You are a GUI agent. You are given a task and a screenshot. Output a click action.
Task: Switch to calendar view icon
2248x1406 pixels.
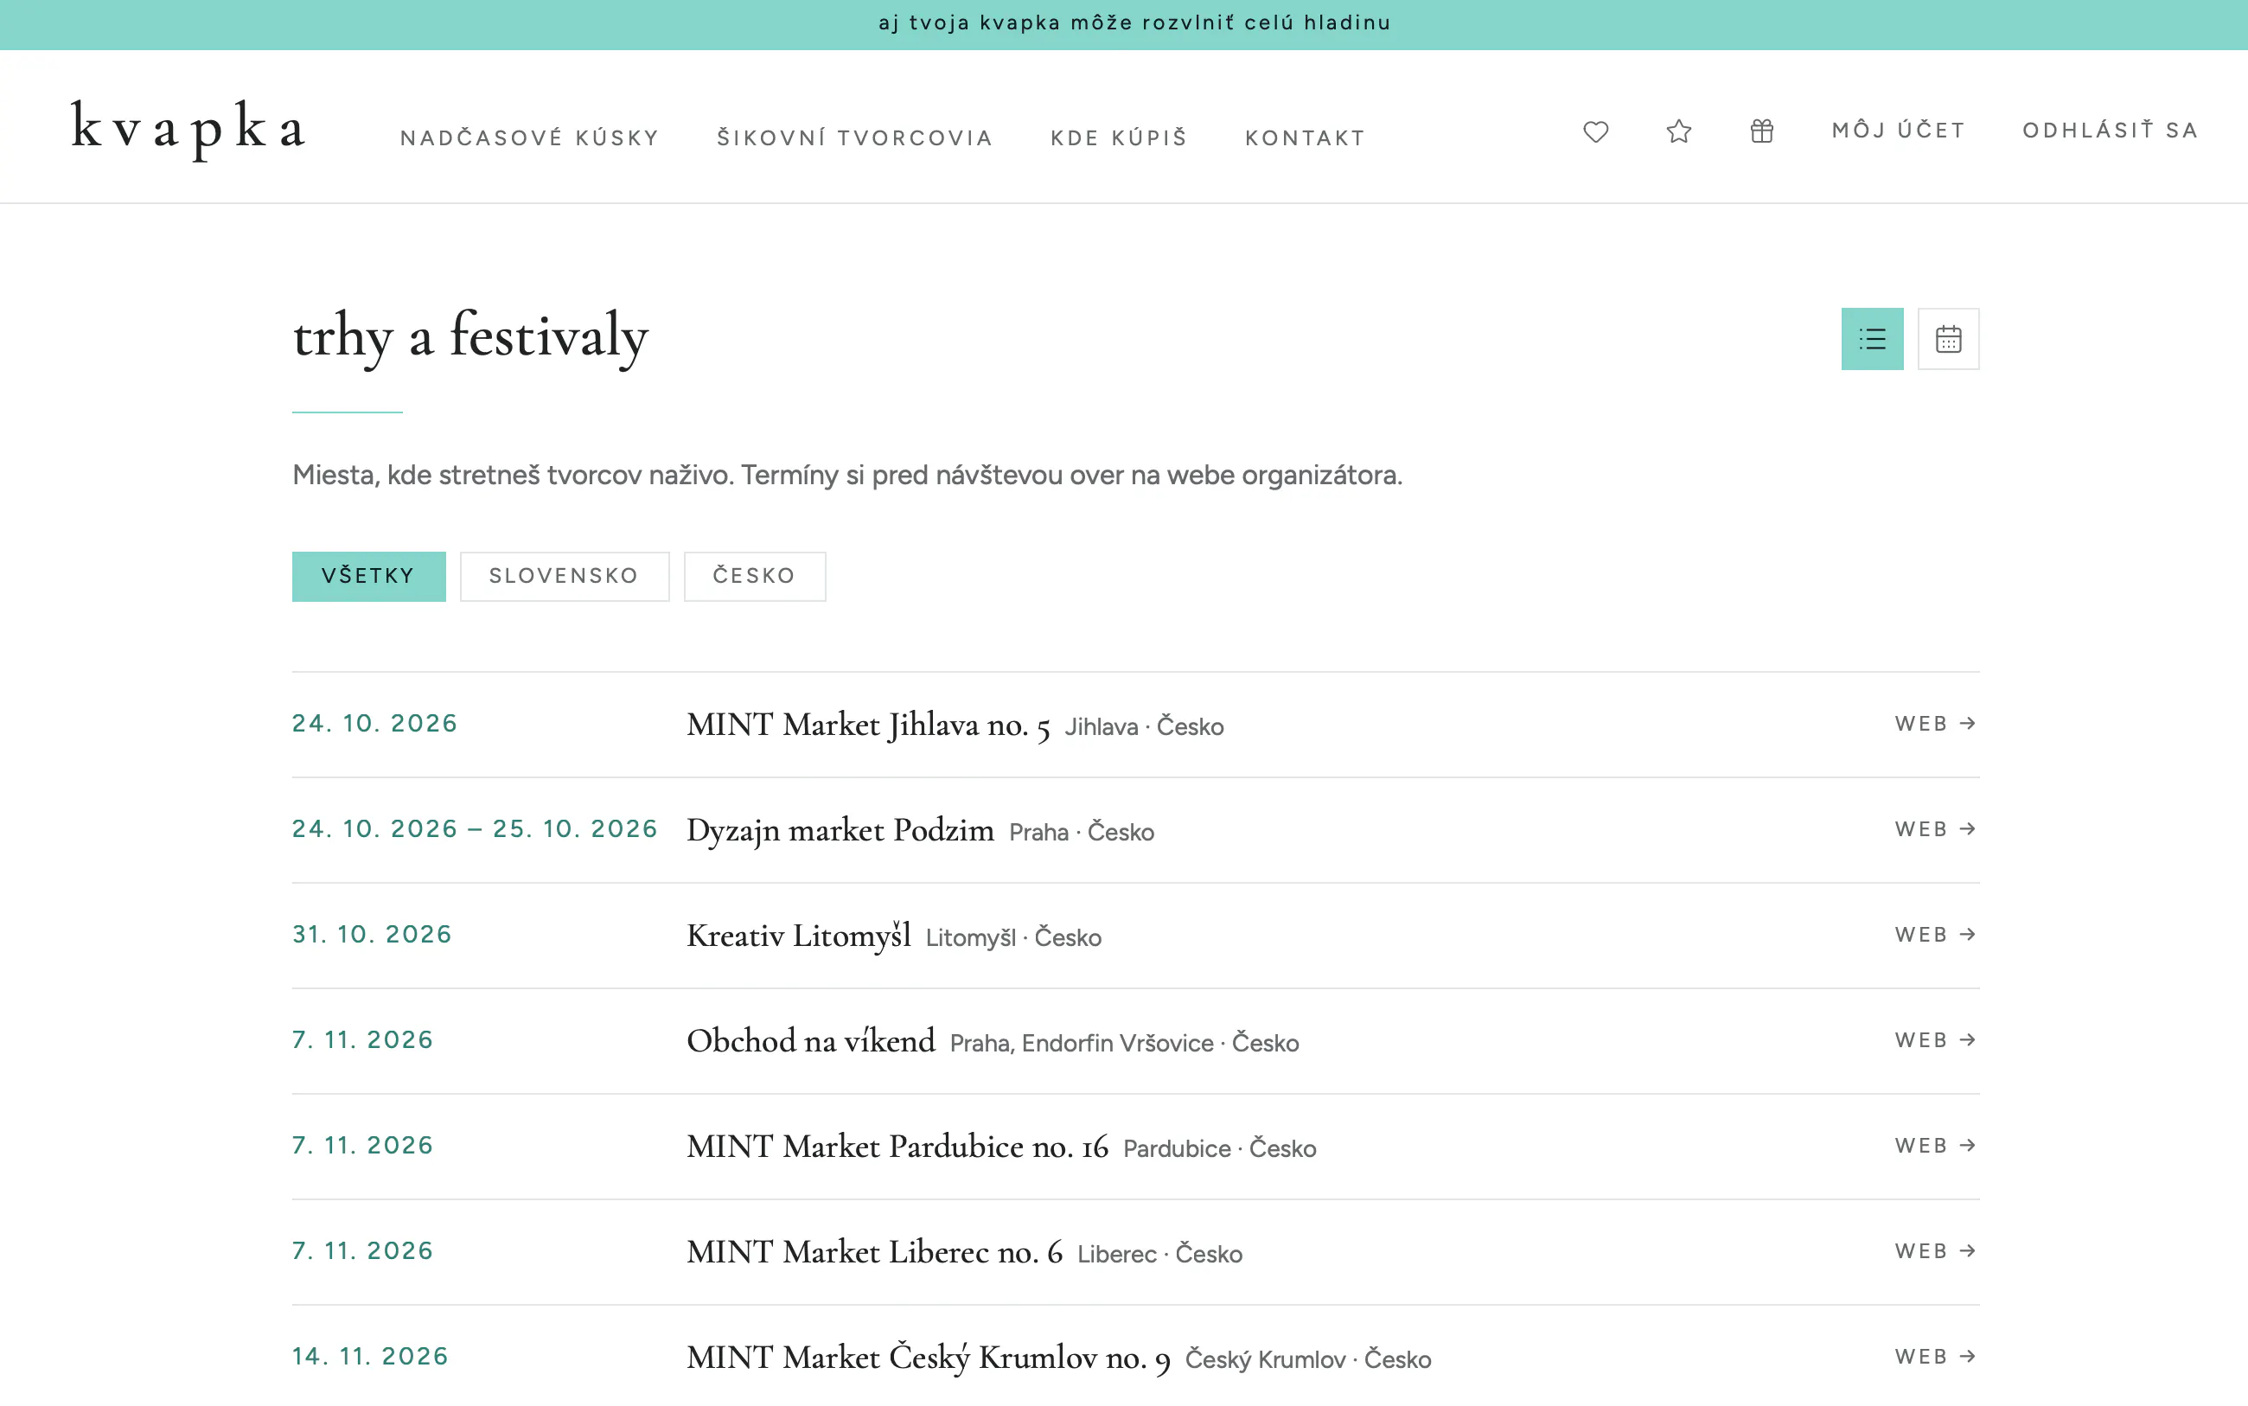pyautogui.click(x=1948, y=338)
